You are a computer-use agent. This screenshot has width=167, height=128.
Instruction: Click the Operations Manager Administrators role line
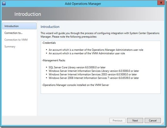(x=96, y=50)
